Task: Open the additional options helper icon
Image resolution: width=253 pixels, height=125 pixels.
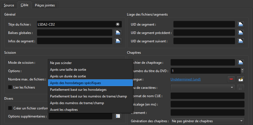Action: click(118, 116)
